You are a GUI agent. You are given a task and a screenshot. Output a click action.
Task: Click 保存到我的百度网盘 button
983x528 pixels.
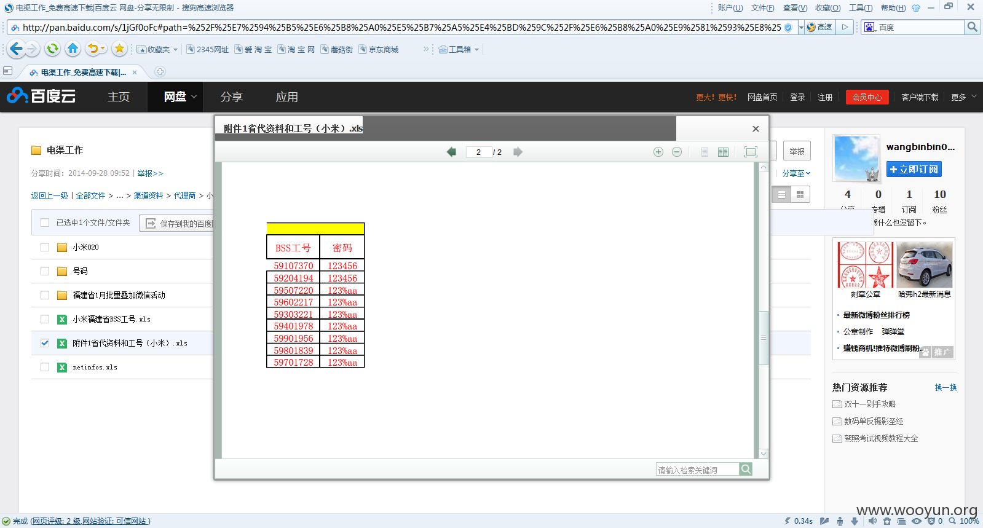click(176, 223)
